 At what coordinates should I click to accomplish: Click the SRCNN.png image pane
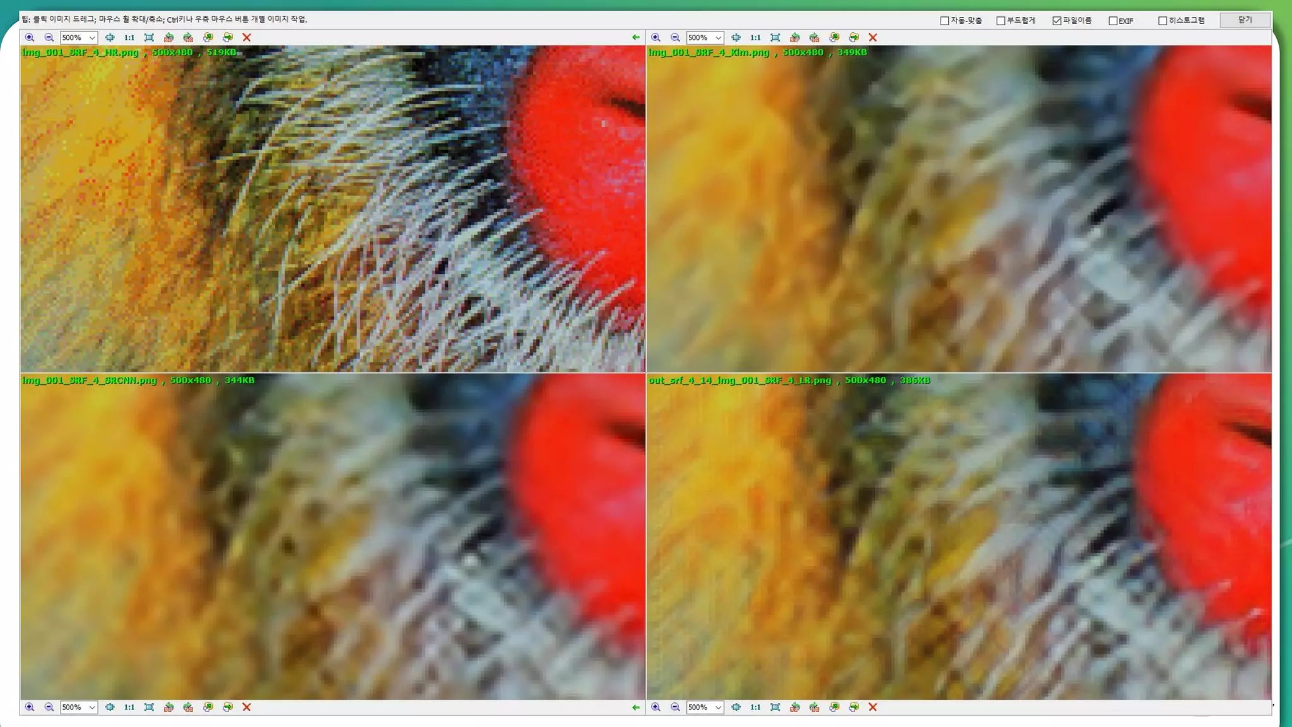[332, 536]
